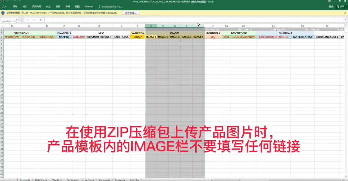The height and width of the screenshot is (181, 348).
Task: Close the protected view message bar
Action: pos(345,13)
